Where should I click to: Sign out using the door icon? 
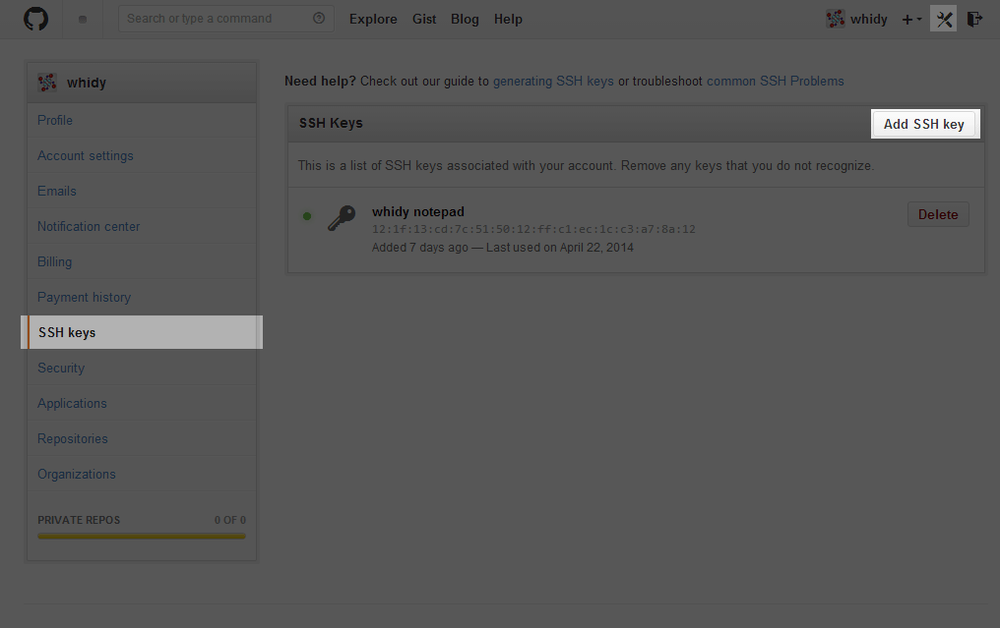pos(974,19)
